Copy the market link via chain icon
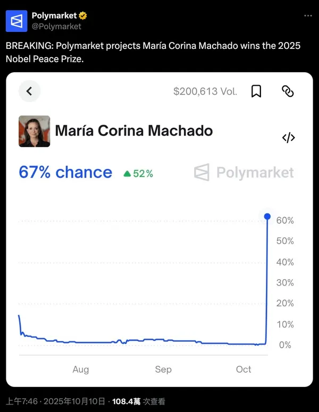This screenshot has width=319, height=412. click(288, 91)
